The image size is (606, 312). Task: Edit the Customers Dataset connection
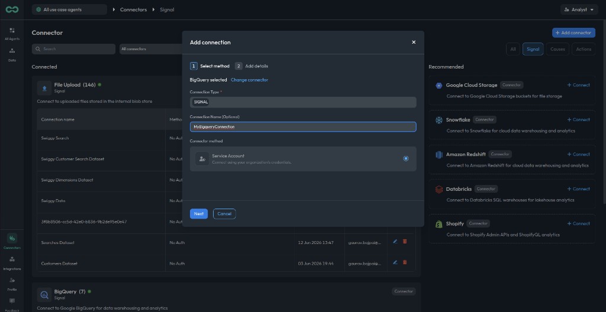395,262
